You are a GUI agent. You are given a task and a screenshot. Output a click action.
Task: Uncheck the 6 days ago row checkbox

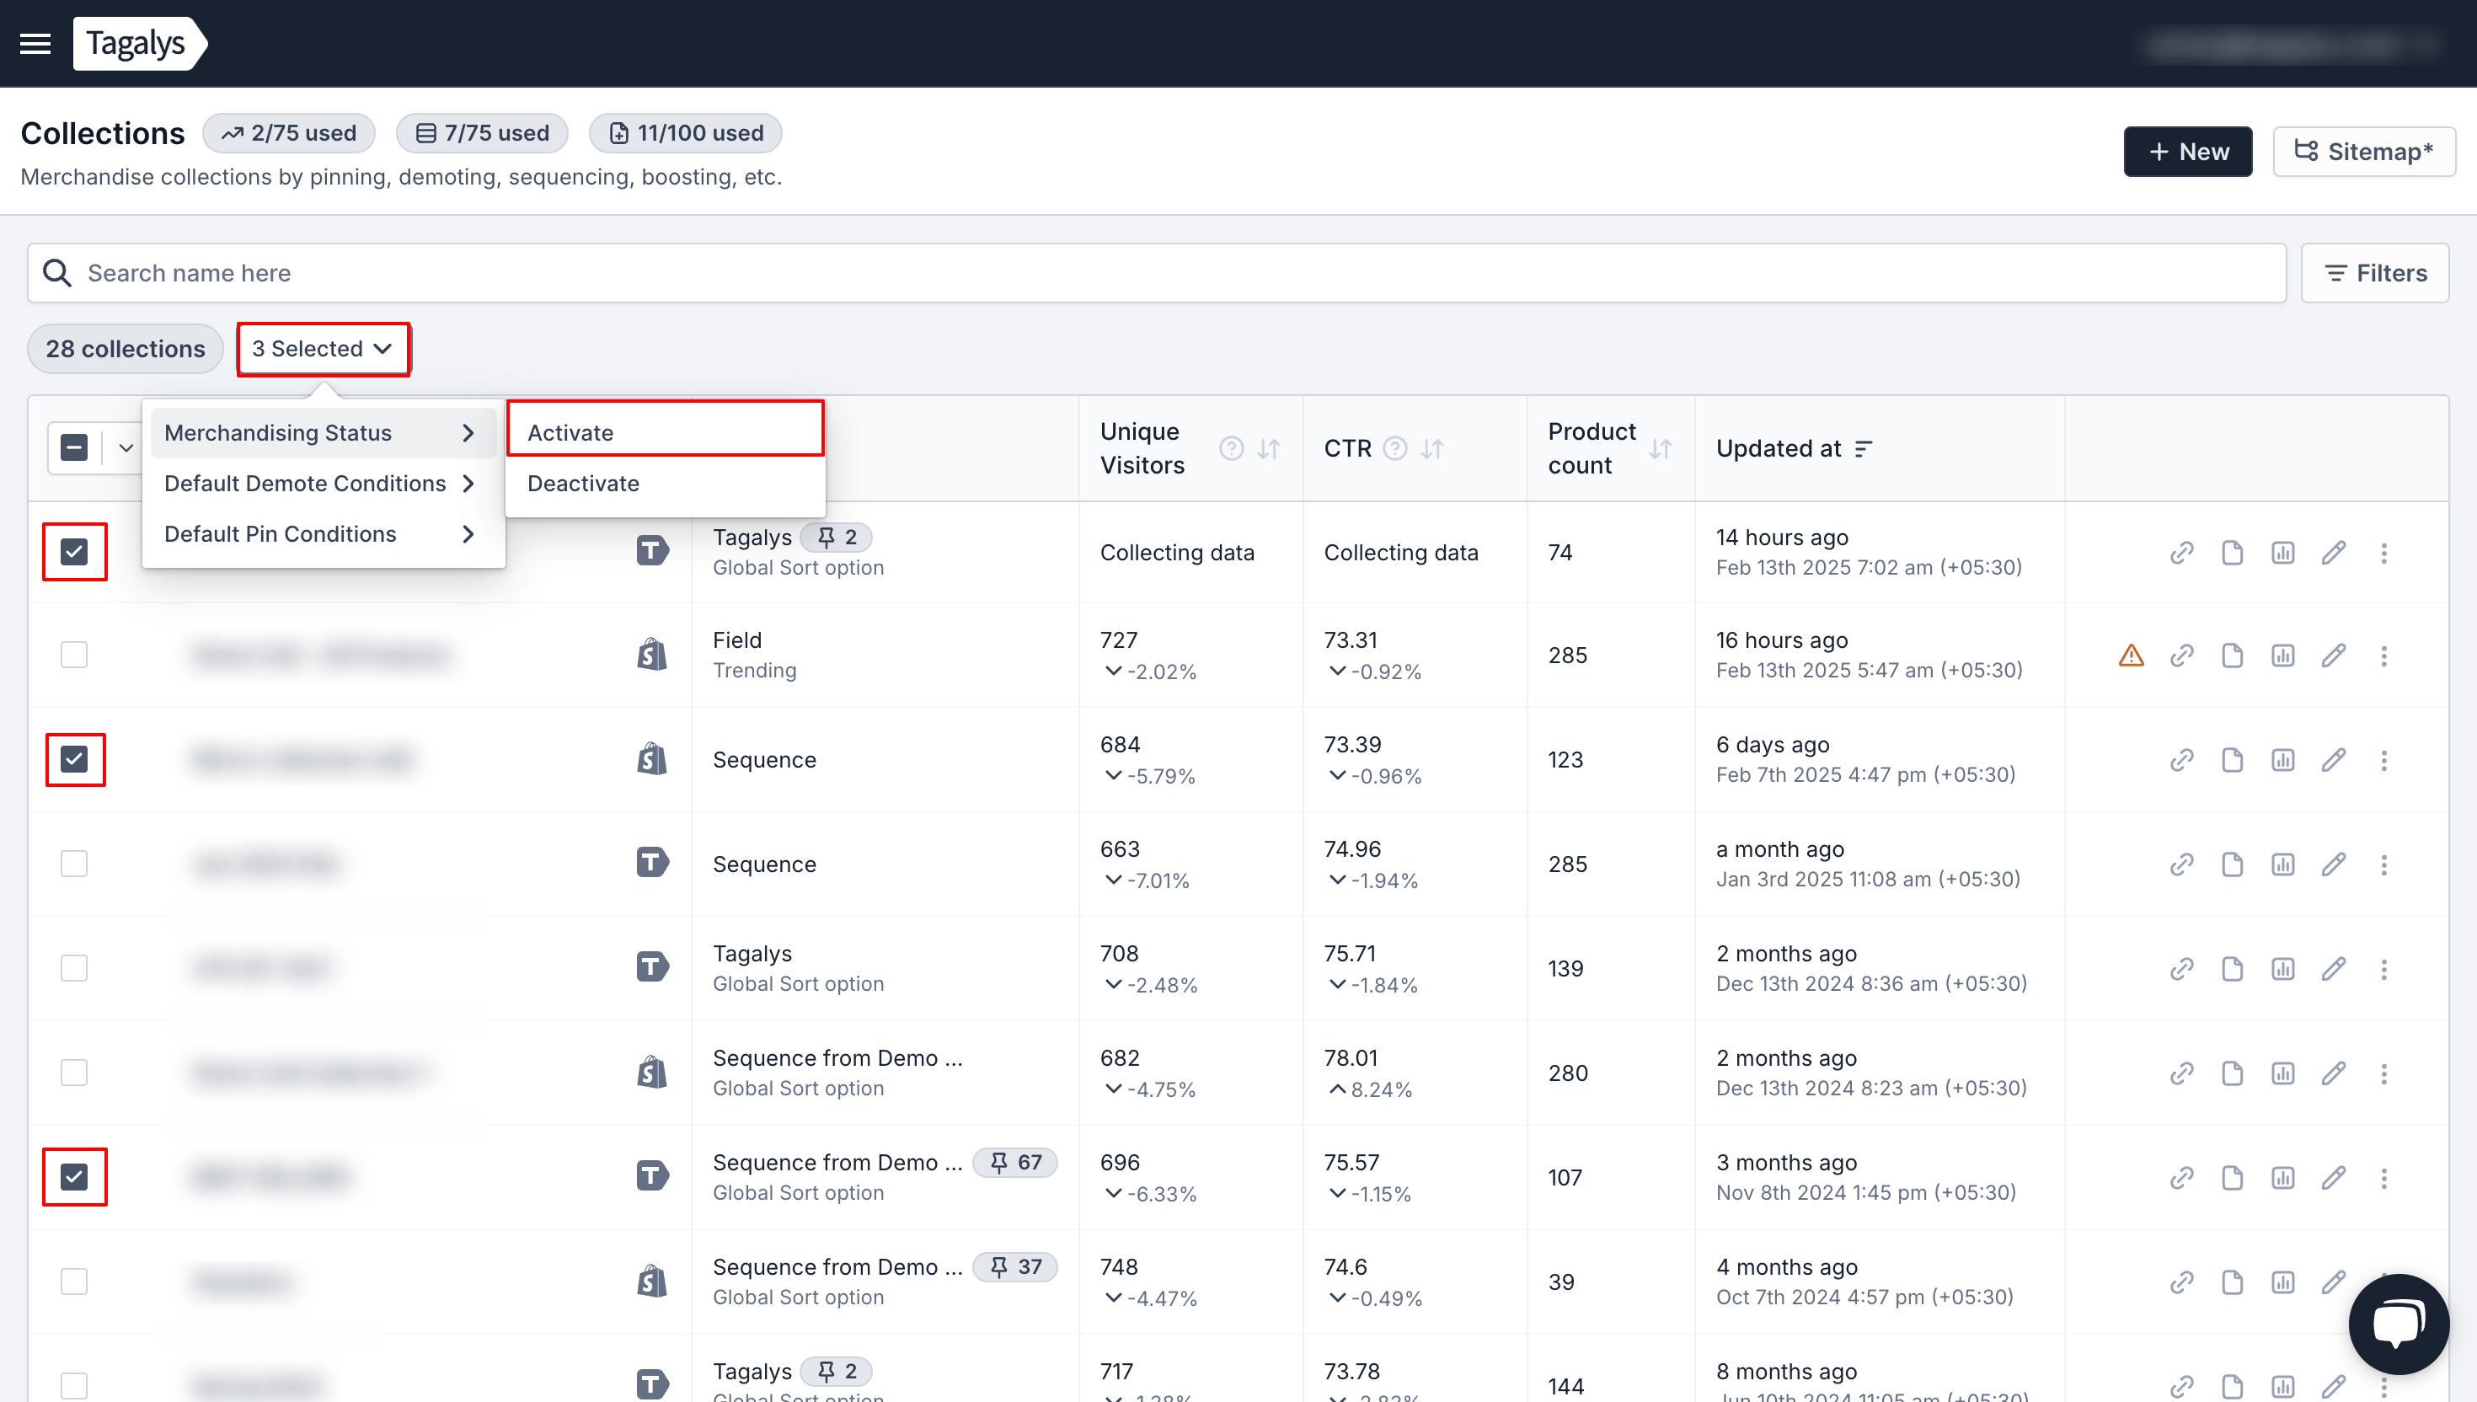[74, 760]
